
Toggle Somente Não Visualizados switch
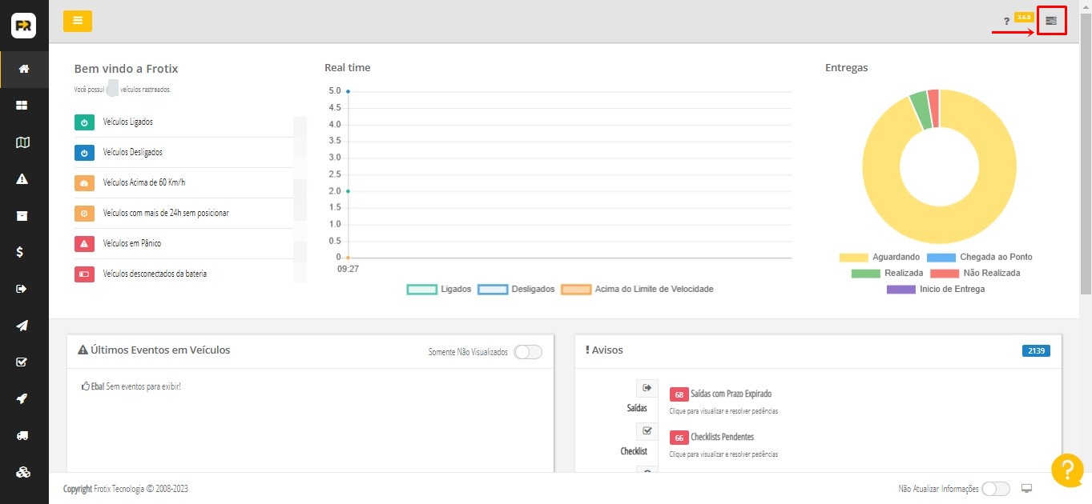(x=527, y=352)
